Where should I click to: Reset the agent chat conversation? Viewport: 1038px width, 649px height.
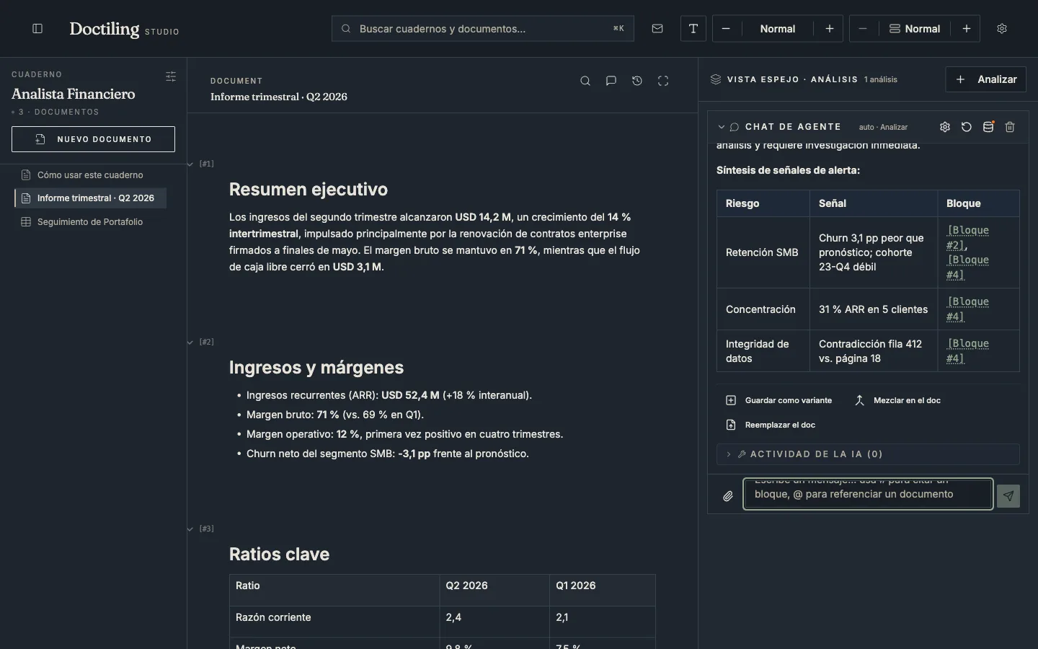click(967, 127)
